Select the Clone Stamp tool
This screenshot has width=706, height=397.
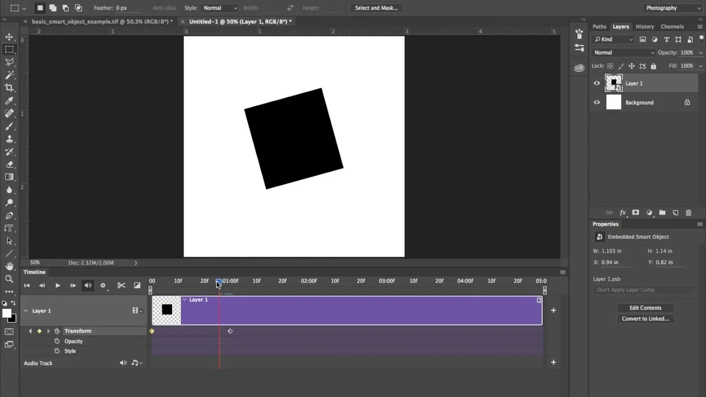coord(9,139)
